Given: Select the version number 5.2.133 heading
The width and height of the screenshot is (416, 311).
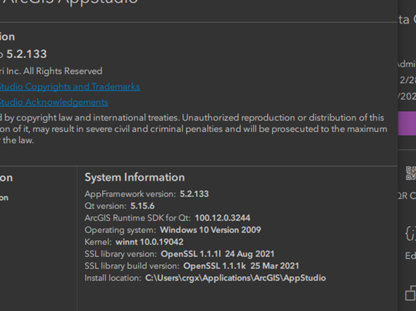Looking at the screenshot, I should 27,54.
